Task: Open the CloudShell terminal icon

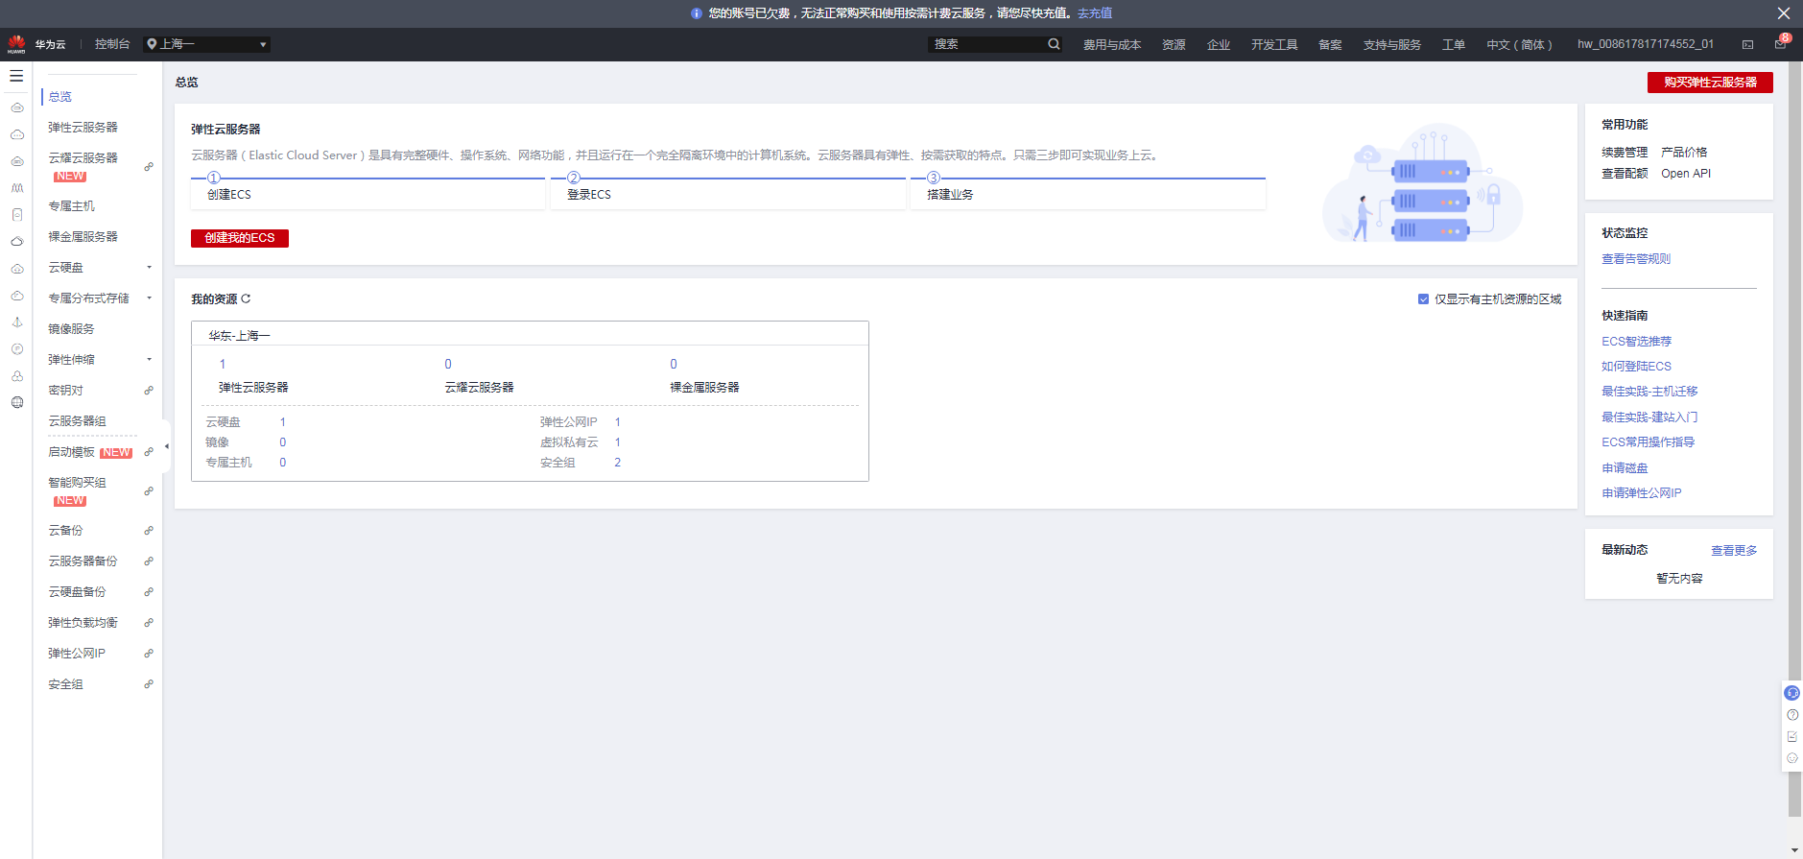Action: 1748,44
